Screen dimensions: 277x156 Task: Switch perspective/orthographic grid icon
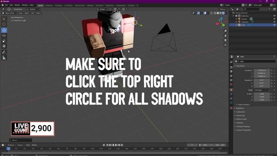pyautogui.click(x=225, y=45)
